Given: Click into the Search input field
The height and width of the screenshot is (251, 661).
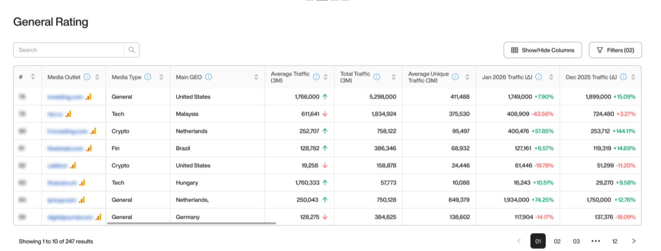Looking at the screenshot, I should 68,50.
